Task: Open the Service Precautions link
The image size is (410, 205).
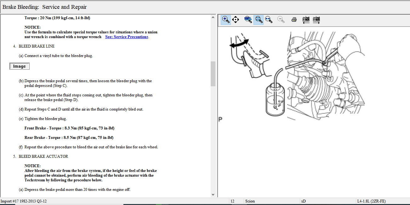Action: point(127,37)
